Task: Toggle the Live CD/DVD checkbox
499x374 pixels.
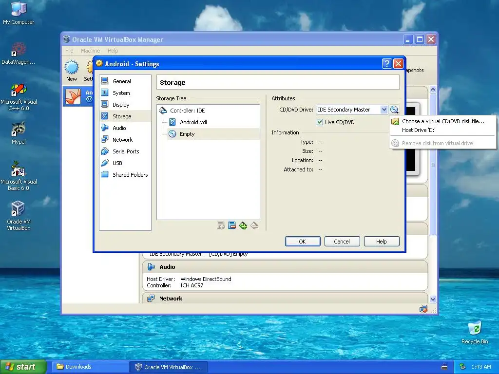Action: pyautogui.click(x=320, y=122)
